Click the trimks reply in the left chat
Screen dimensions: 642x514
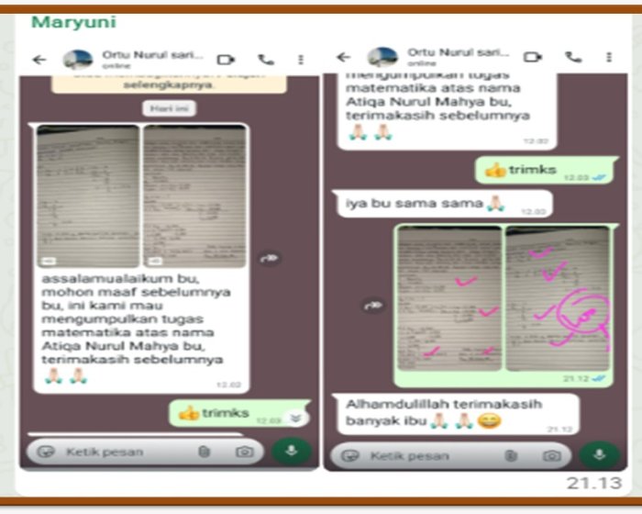click(239, 413)
